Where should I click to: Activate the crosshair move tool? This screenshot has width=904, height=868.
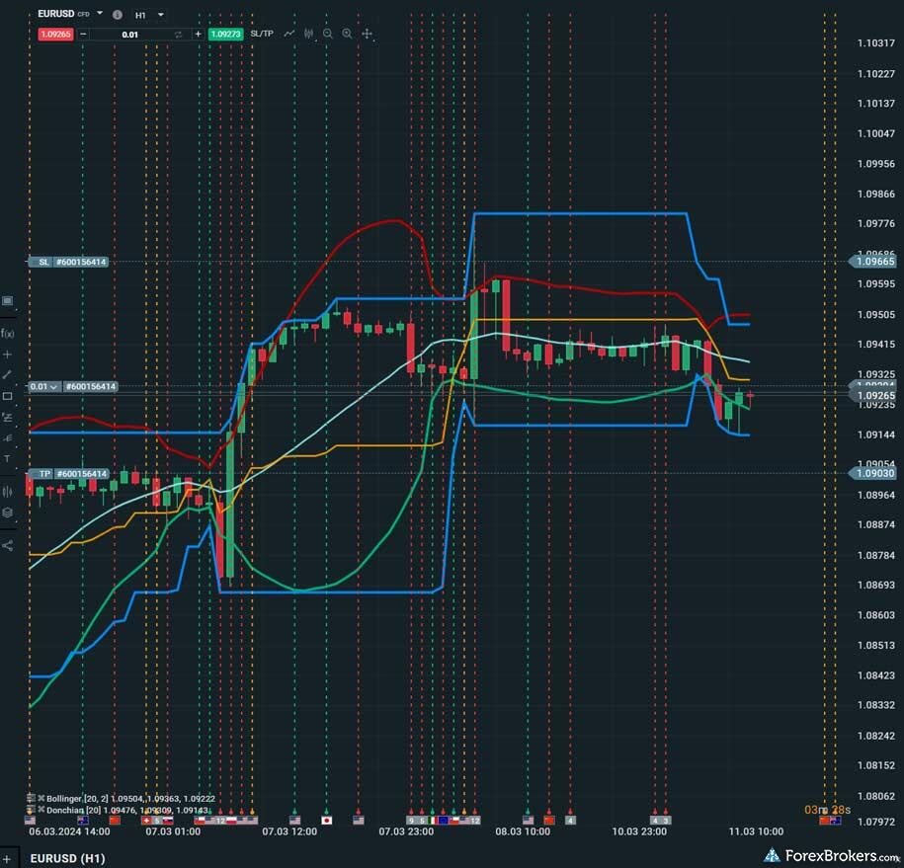(x=367, y=34)
